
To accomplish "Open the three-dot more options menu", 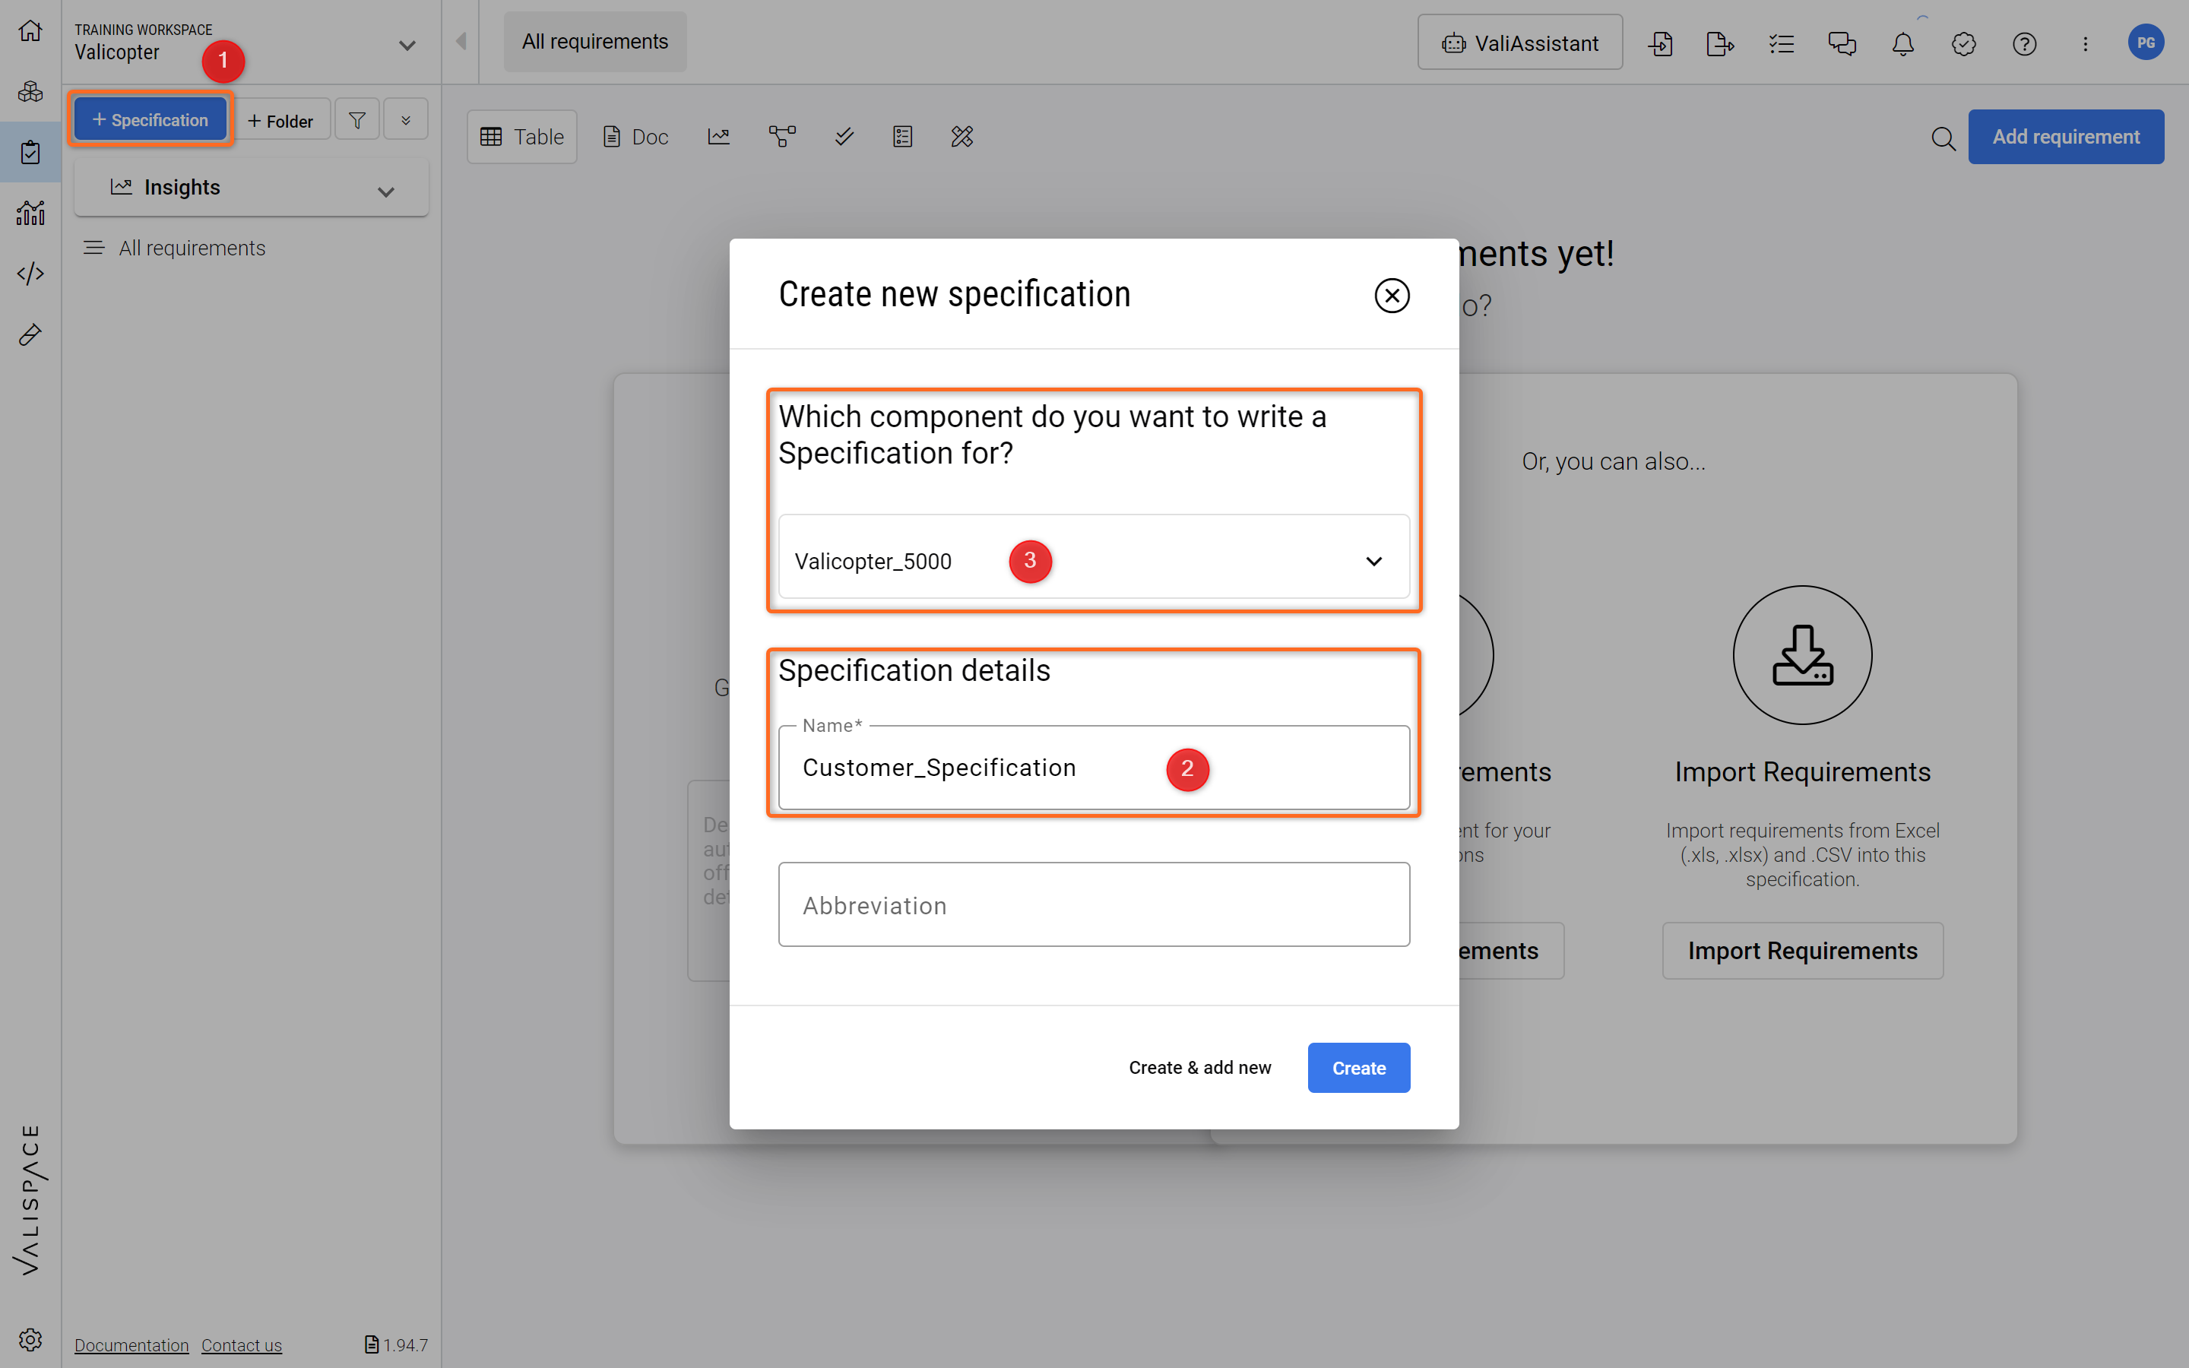I will [x=2085, y=43].
